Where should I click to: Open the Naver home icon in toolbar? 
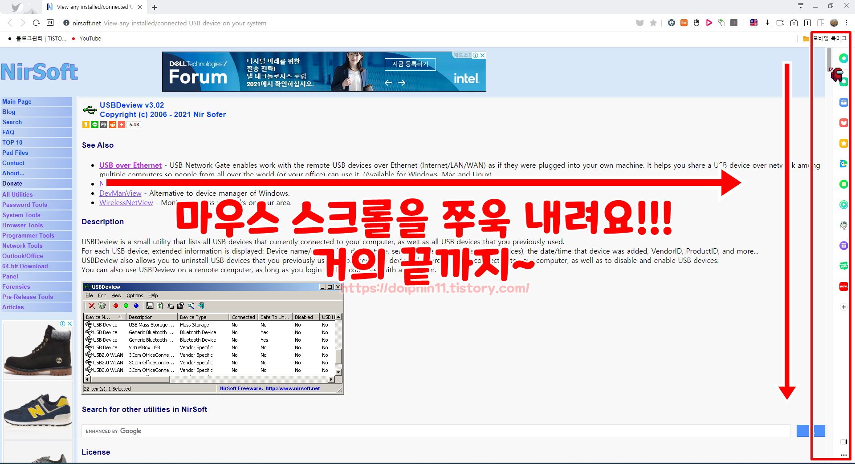(50, 23)
